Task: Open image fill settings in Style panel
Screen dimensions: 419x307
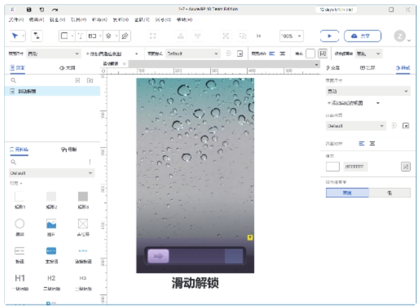Action: [406, 167]
